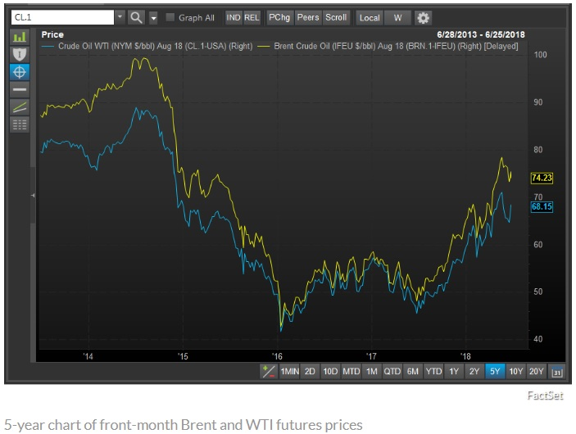Select the YTD time range
Viewport: 576px width, 434px height.
point(433,372)
